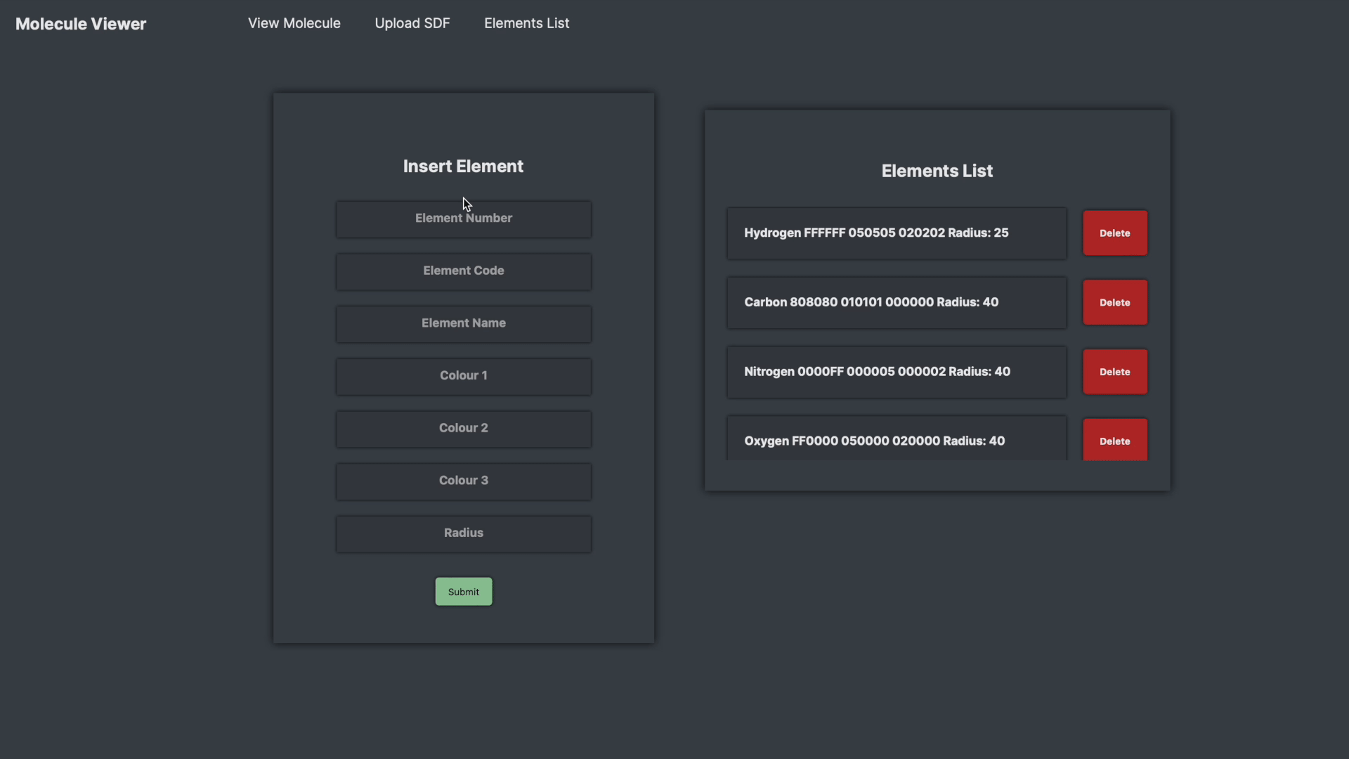The width and height of the screenshot is (1349, 759).
Task: Select the Colour 3 input
Action: 464,481
